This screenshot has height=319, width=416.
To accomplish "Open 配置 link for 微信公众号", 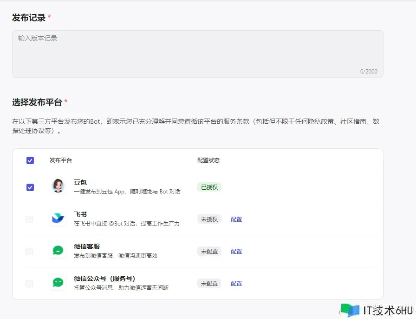I will [236, 283].
